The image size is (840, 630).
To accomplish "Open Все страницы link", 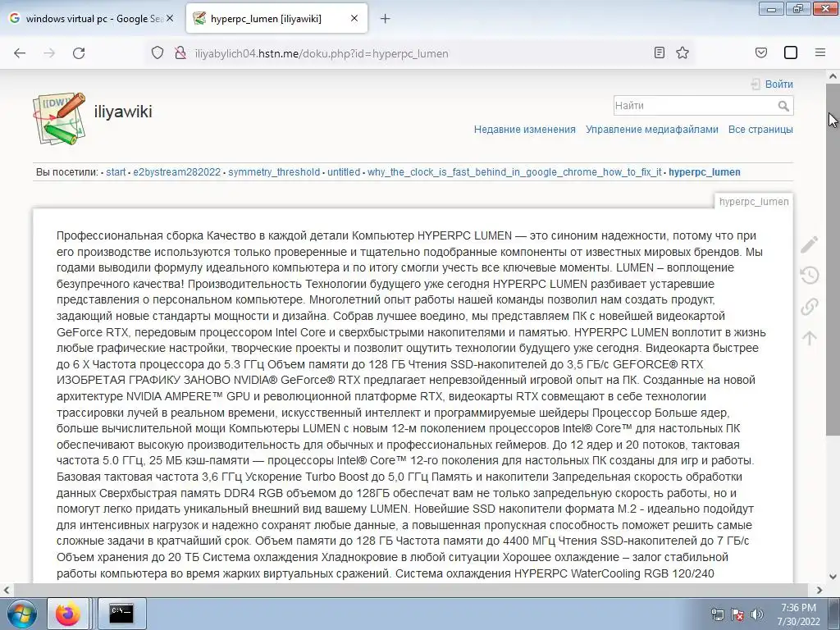I will point(760,129).
